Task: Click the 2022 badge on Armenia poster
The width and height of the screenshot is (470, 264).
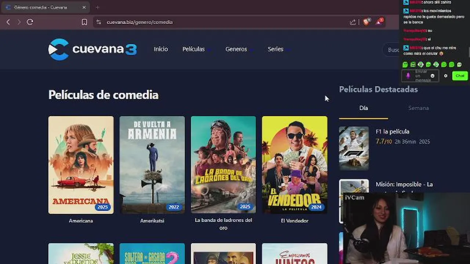Action: pyautogui.click(x=174, y=207)
